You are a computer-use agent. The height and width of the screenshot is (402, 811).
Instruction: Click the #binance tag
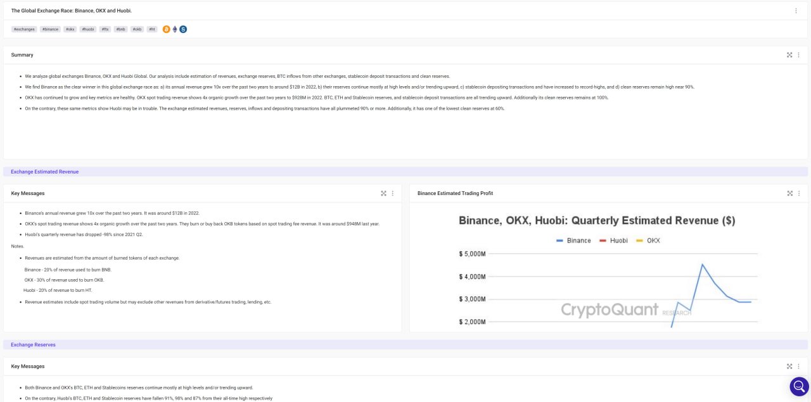pyautogui.click(x=50, y=29)
